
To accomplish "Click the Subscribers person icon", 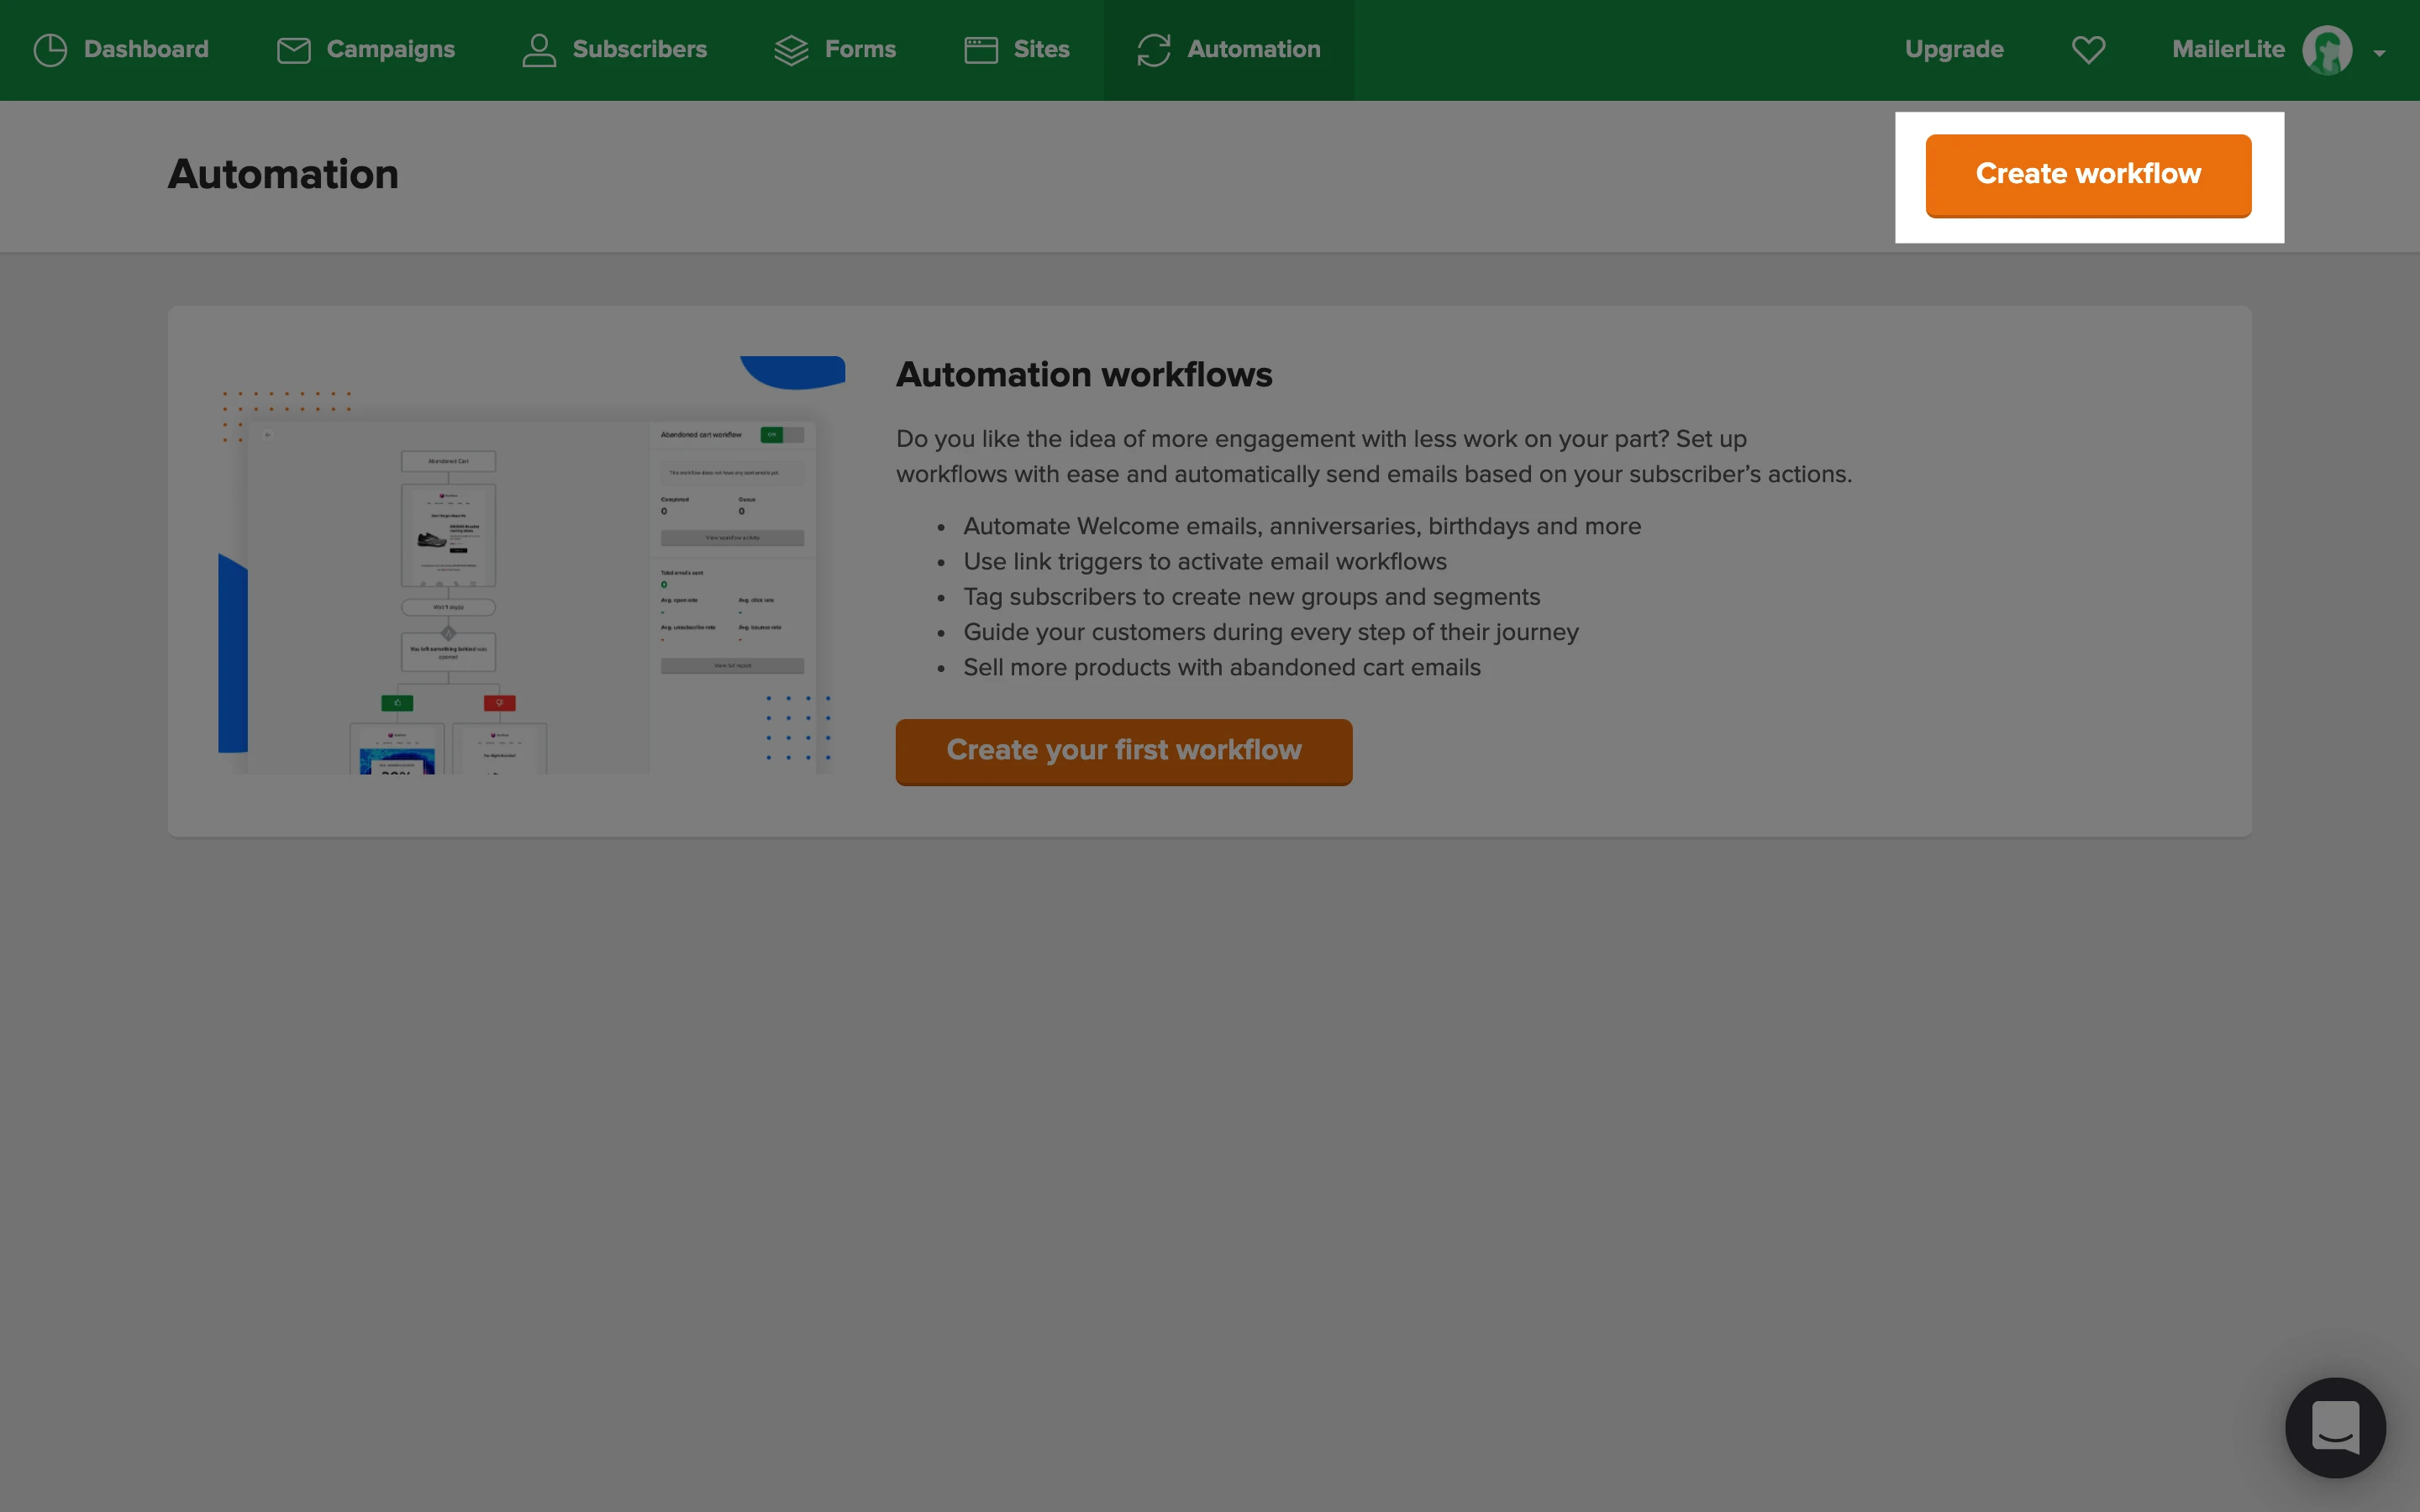I will 539,50.
